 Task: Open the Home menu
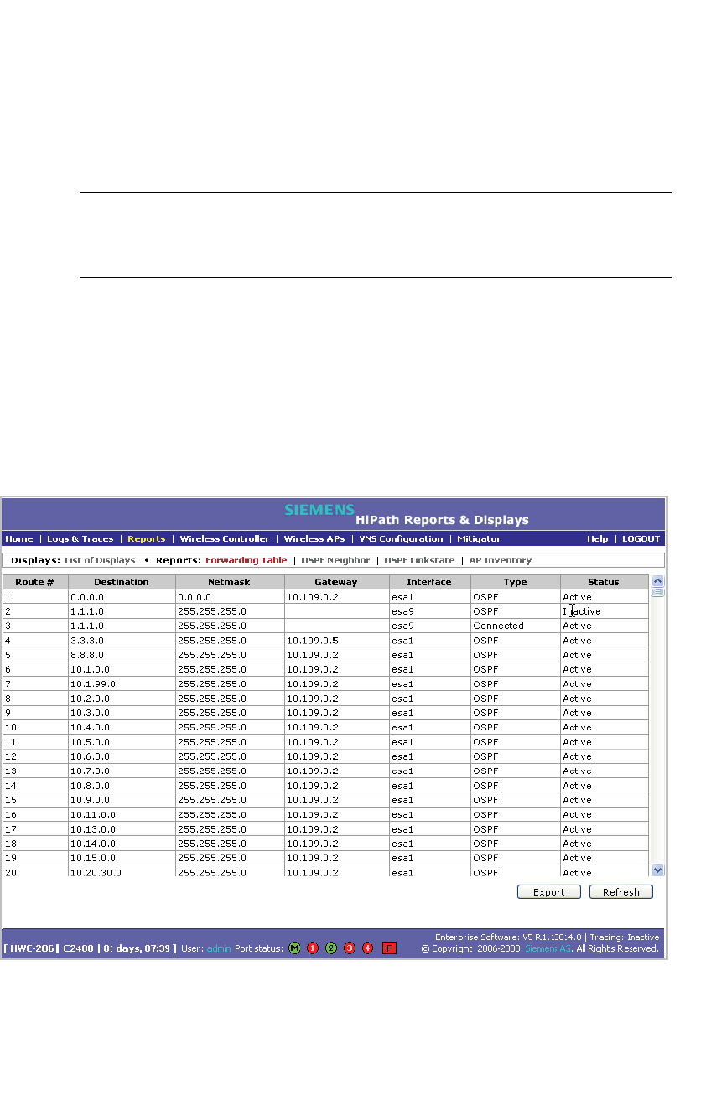click(x=19, y=538)
